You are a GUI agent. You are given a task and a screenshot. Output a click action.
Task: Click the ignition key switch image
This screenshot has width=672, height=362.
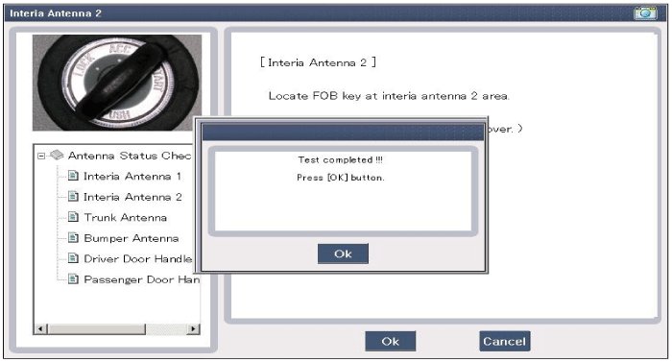[117, 83]
